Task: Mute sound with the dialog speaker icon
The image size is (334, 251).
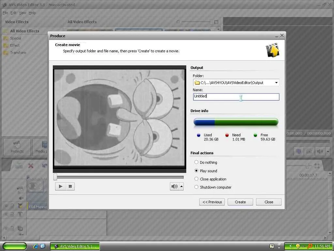Action: click(174, 187)
